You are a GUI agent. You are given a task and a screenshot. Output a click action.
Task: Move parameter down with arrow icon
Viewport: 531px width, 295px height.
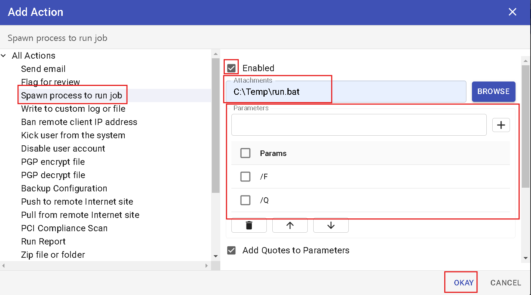331,225
